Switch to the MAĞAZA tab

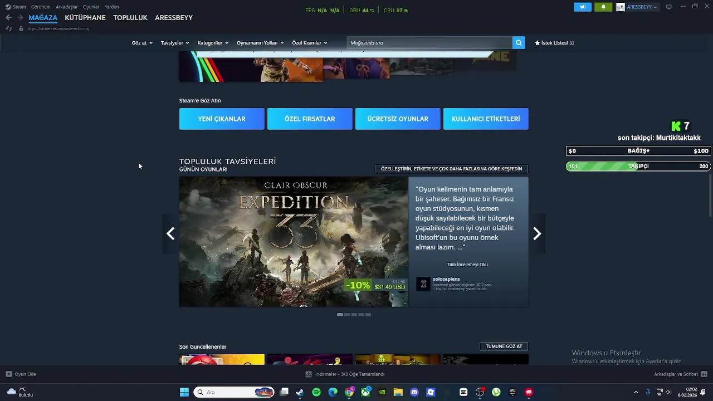pos(43,18)
